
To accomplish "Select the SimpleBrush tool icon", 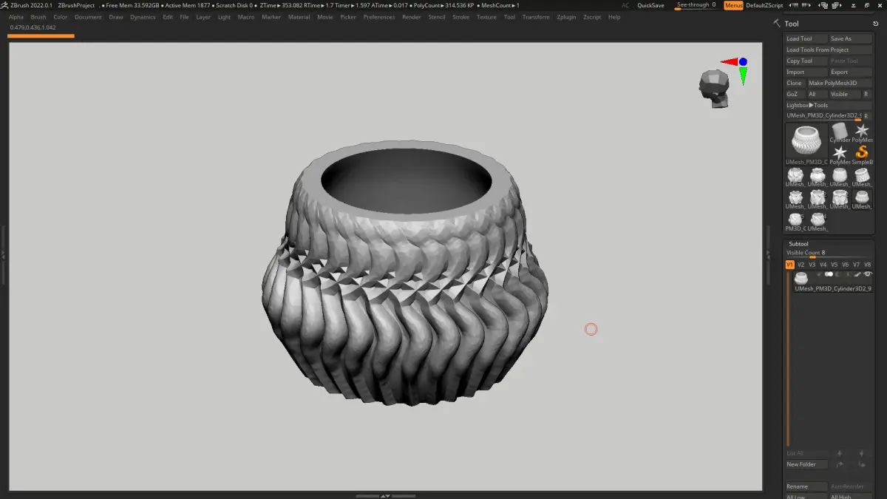I will point(862,153).
